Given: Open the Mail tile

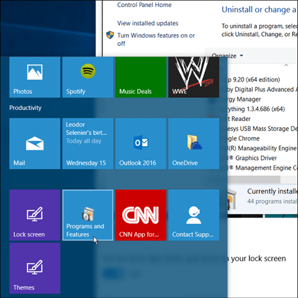Looking at the screenshot, I should tap(35, 144).
